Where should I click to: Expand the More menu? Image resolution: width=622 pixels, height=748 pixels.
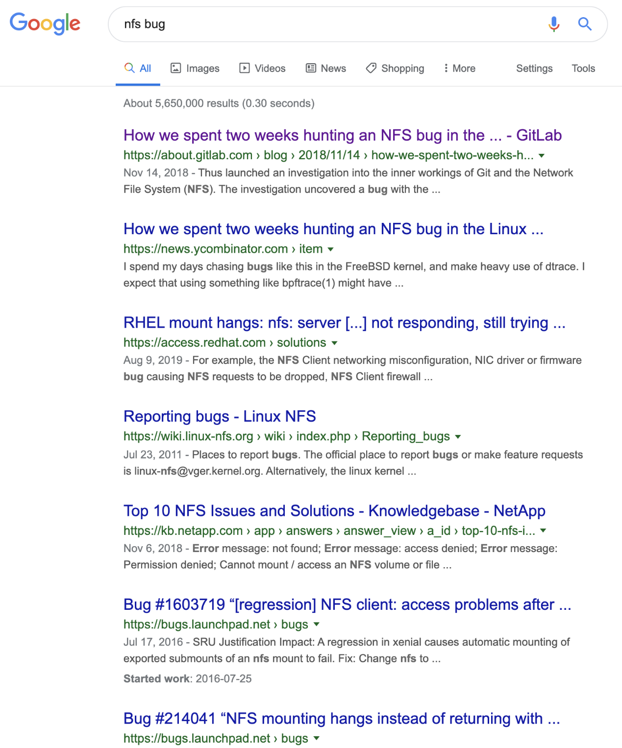459,69
